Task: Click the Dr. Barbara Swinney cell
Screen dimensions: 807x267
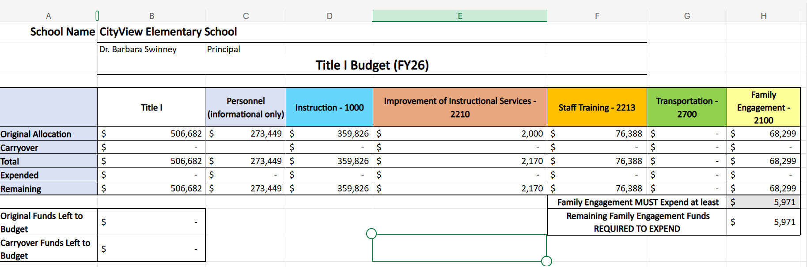Action: (x=138, y=49)
